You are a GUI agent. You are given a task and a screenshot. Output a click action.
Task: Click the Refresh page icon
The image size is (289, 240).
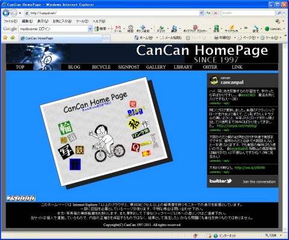click(x=208, y=13)
